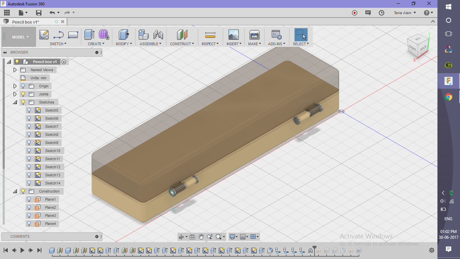Click the Save icon
The width and height of the screenshot is (460, 259).
click(x=39, y=13)
